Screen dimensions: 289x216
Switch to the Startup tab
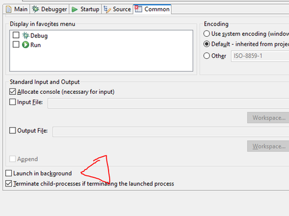[x=85, y=9]
